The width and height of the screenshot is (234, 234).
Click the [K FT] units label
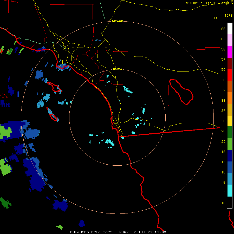click(220, 18)
